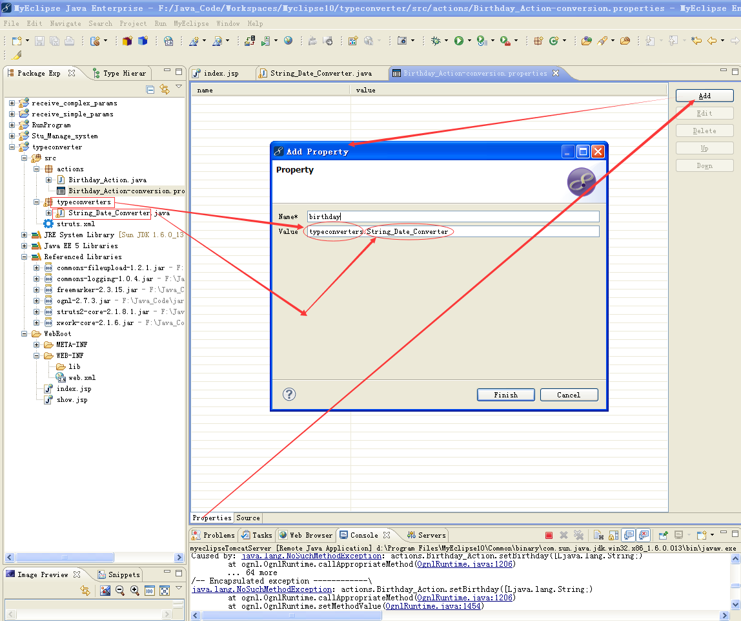
Task: Click Finish in Add Property dialog
Action: [505, 395]
